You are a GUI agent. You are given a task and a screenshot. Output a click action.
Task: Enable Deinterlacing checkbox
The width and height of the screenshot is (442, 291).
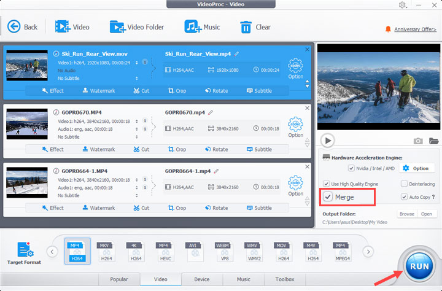click(x=404, y=184)
